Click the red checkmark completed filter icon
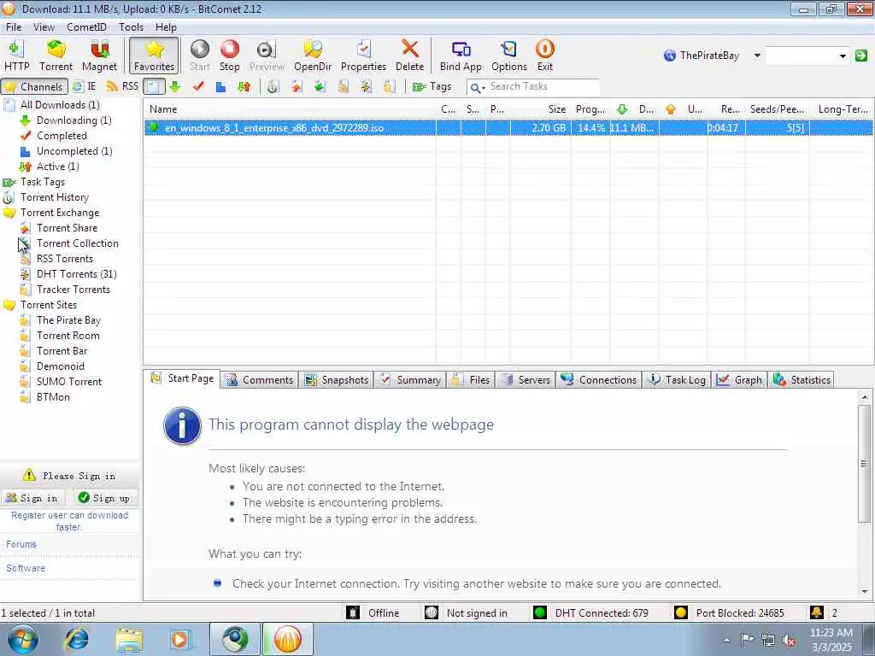875x656 pixels. point(198,86)
